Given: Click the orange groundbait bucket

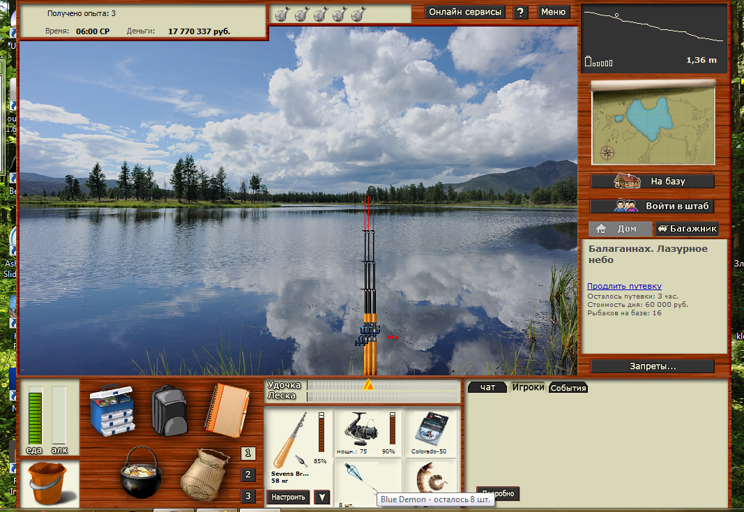Looking at the screenshot, I should click(48, 483).
